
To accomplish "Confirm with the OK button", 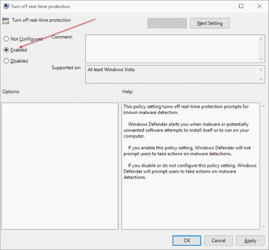I will tap(187, 240).
